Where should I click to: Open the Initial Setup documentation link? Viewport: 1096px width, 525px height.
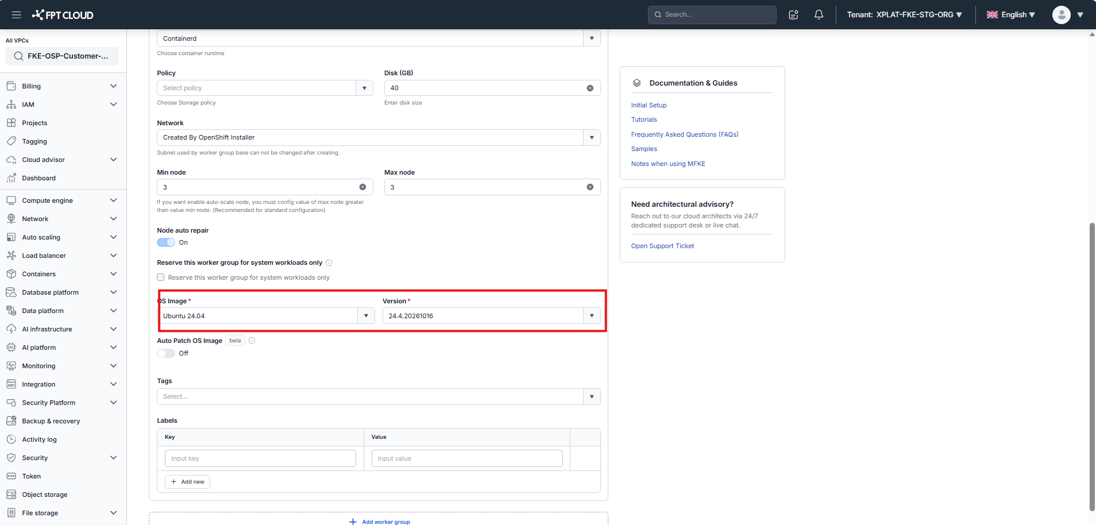coord(649,105)
